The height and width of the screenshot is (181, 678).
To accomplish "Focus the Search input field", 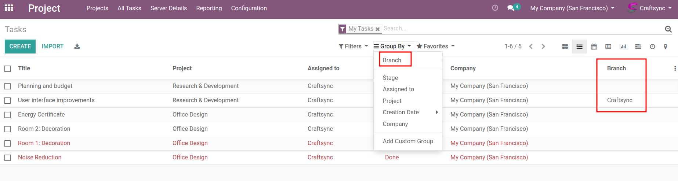I will tap(521, 29).
